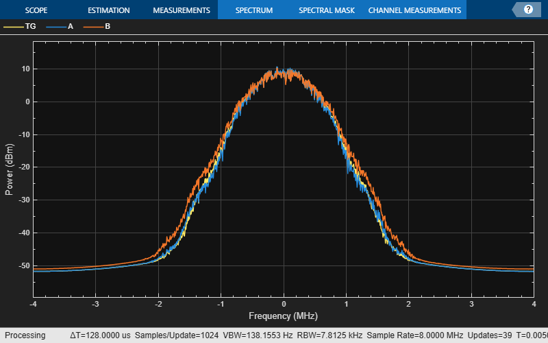The image size is (548, 343).
Task: Click the yellow TG line sample in legend
Action: (12, 27)
